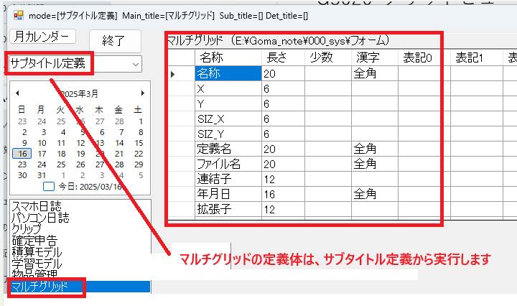Choose 確定申告 list entry
Screen dimensions: 517x306
click(34, 241)
